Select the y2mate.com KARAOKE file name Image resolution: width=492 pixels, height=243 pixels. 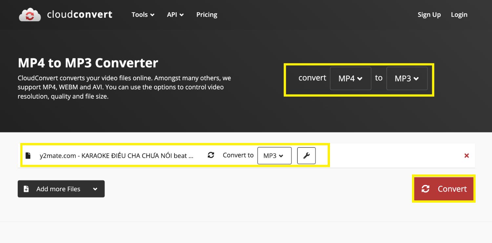pos(116,156)
